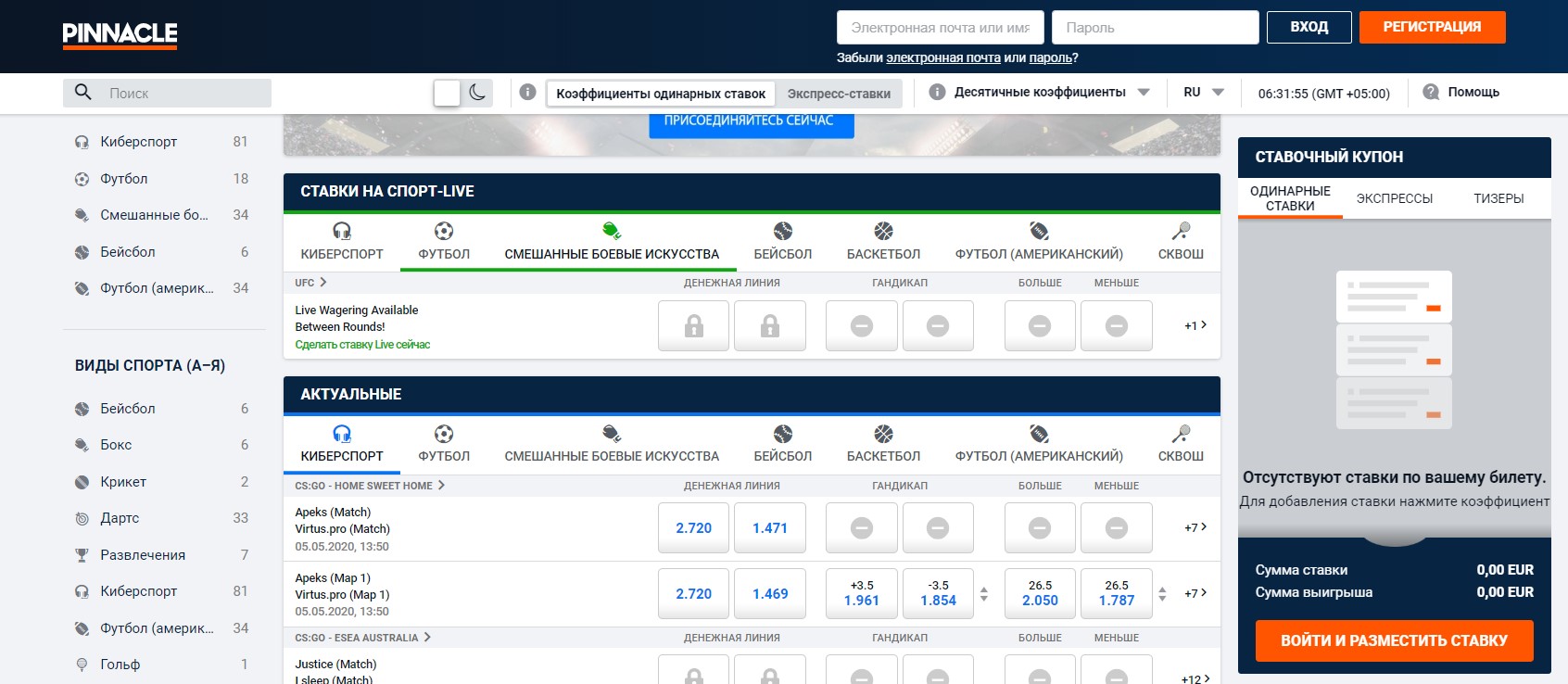This screenshot has height=684, width=1568.
Task: Open Смешанные бо... (34) in the sidebar
Action: pos(161,215)
